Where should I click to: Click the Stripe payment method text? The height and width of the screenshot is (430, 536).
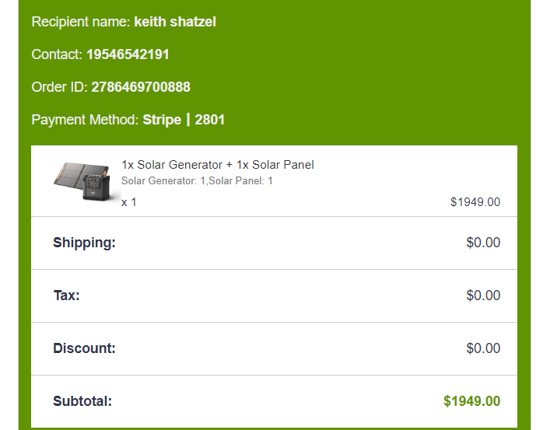tap(162, 120)
